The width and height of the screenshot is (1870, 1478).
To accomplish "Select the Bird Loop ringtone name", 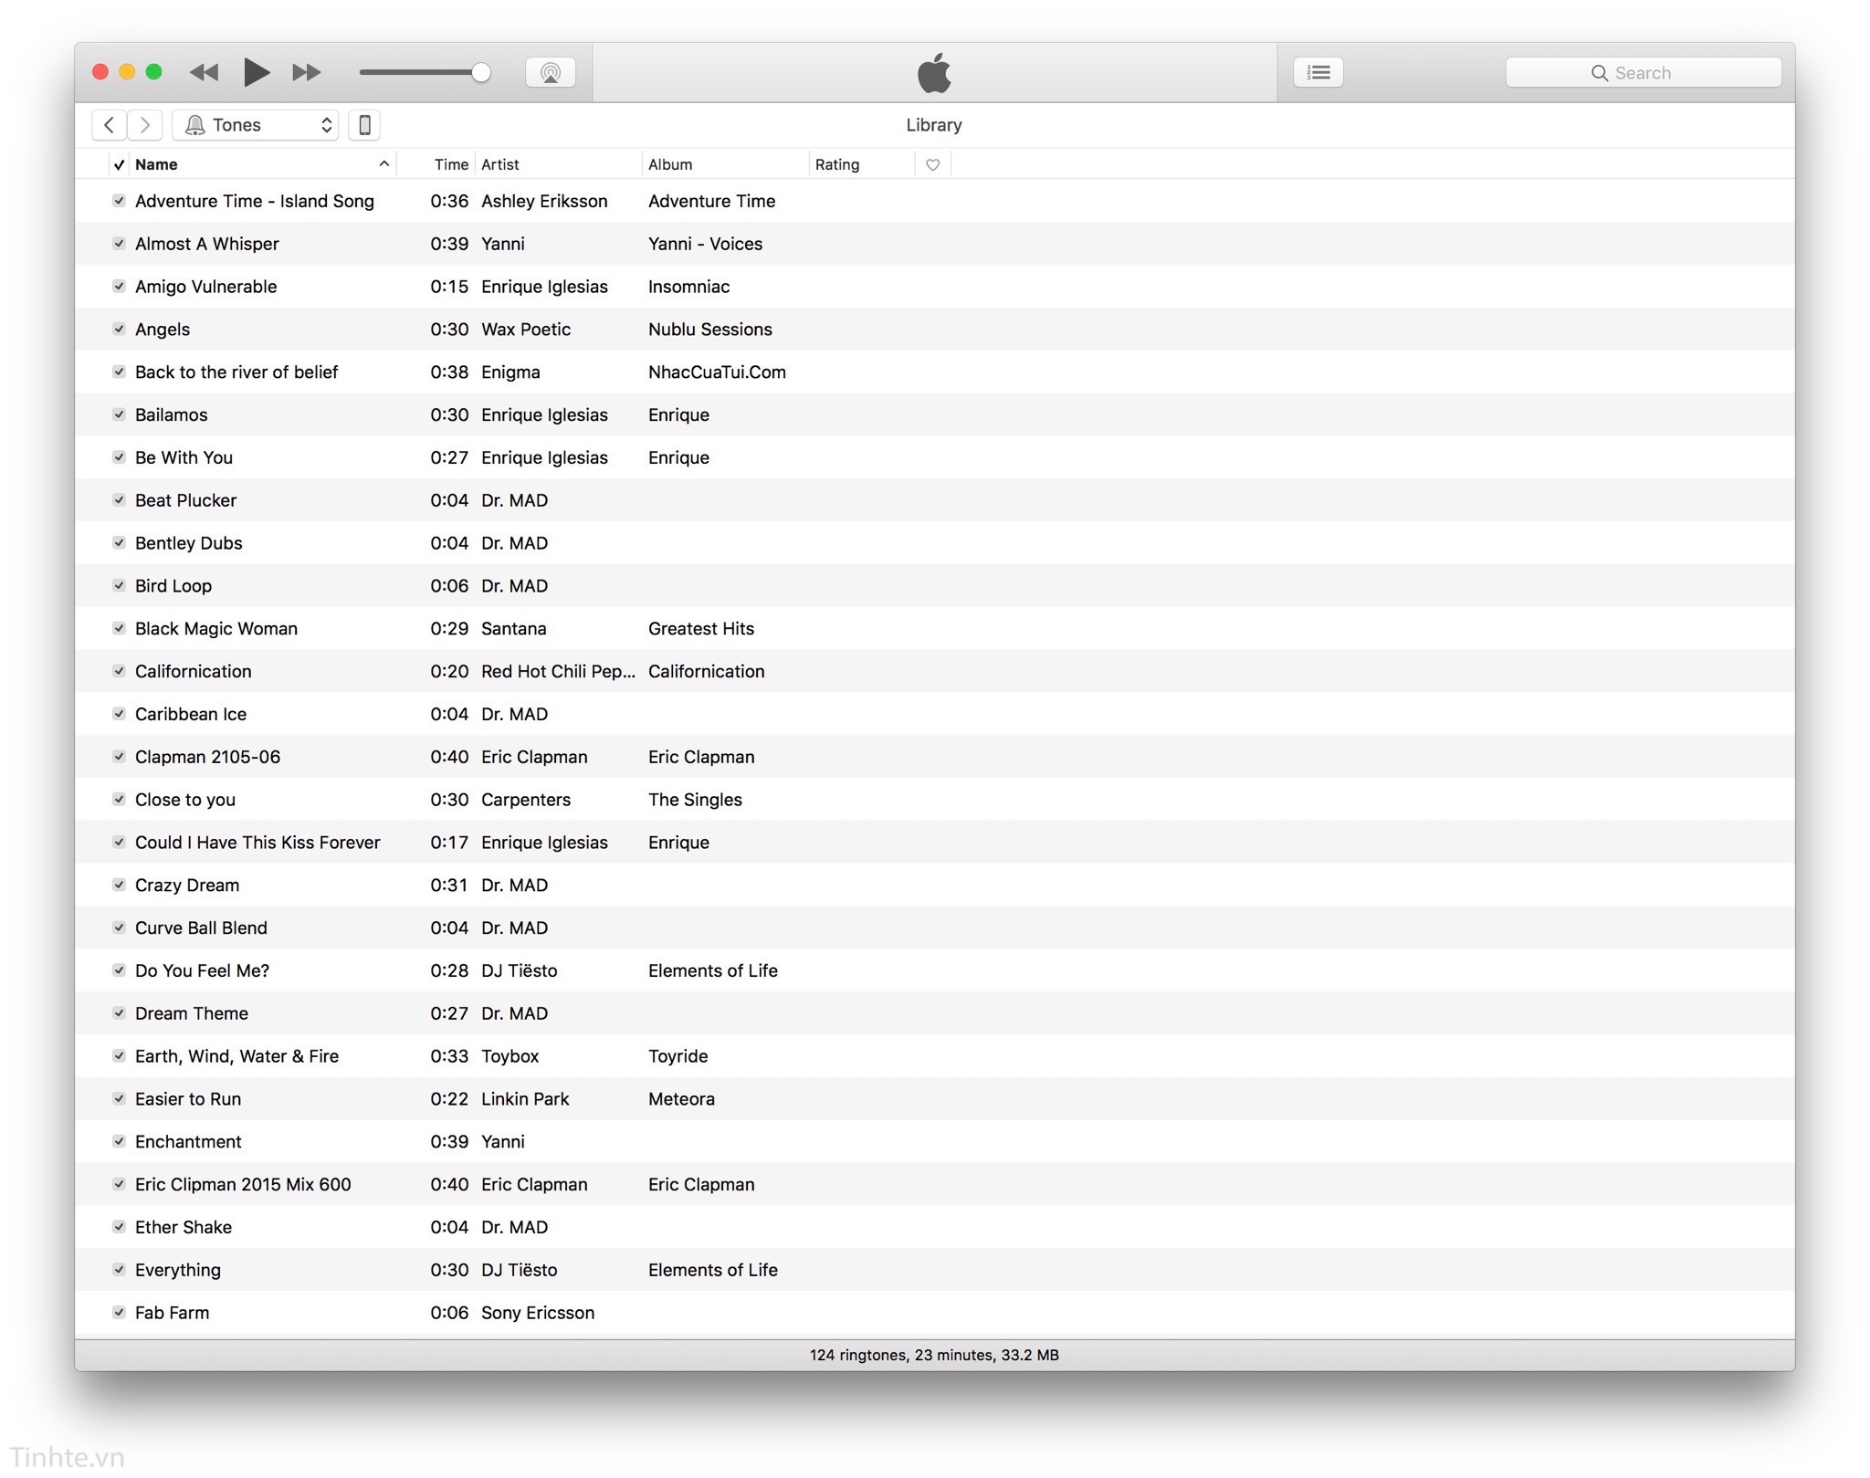I will 173,586.
